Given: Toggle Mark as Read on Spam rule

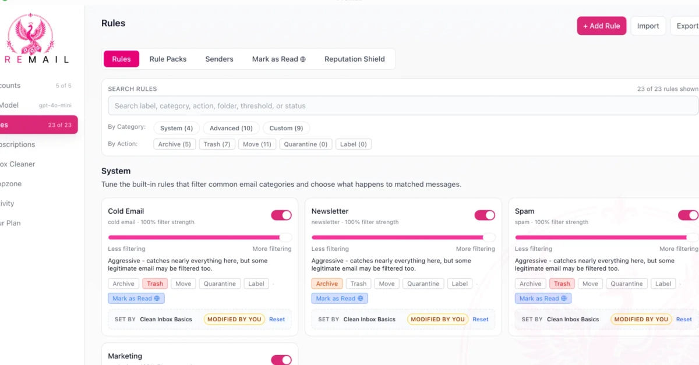Looking at the screenshot, I should pyautogui.click(x=543, y=299).
